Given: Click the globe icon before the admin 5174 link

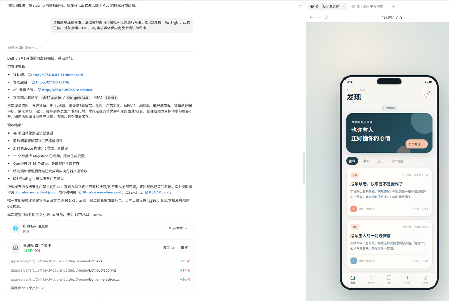Looking at the screenshot, I should [33, 82].
